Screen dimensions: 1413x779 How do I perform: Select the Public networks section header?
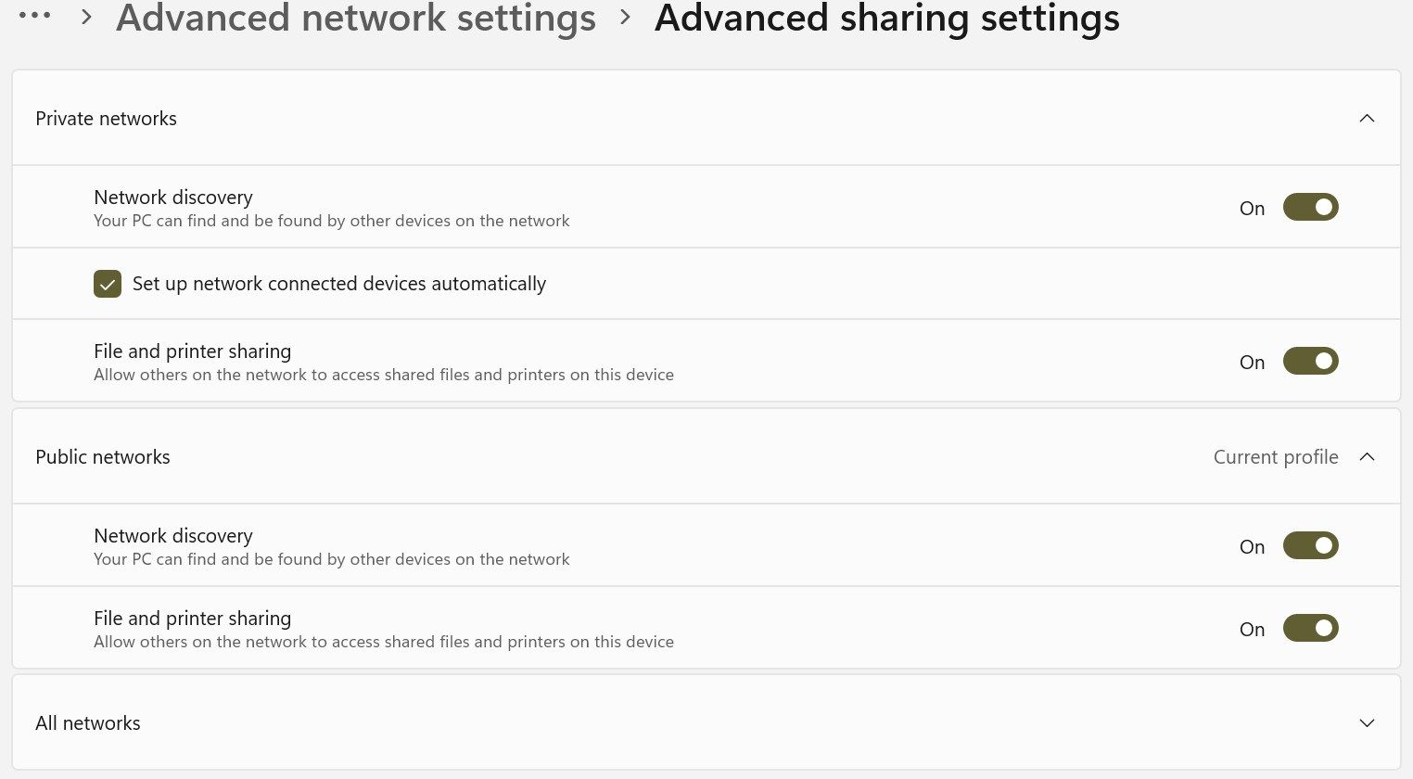(103, 456)
